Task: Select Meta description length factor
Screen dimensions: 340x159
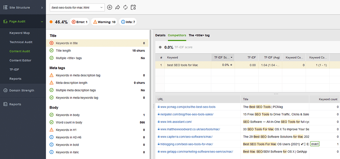Action: [x=97, y=83]
